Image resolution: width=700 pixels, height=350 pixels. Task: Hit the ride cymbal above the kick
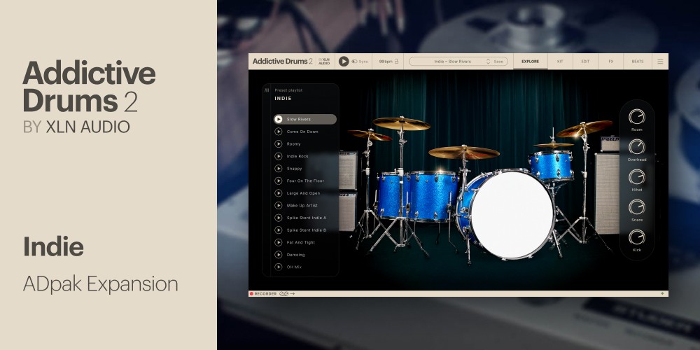coord(464,152)
